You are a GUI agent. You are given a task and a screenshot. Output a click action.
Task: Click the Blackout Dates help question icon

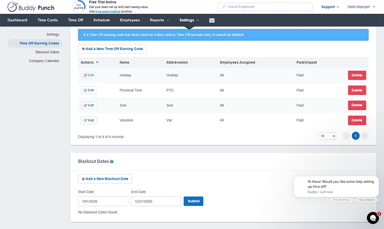[x=112, y=162]
